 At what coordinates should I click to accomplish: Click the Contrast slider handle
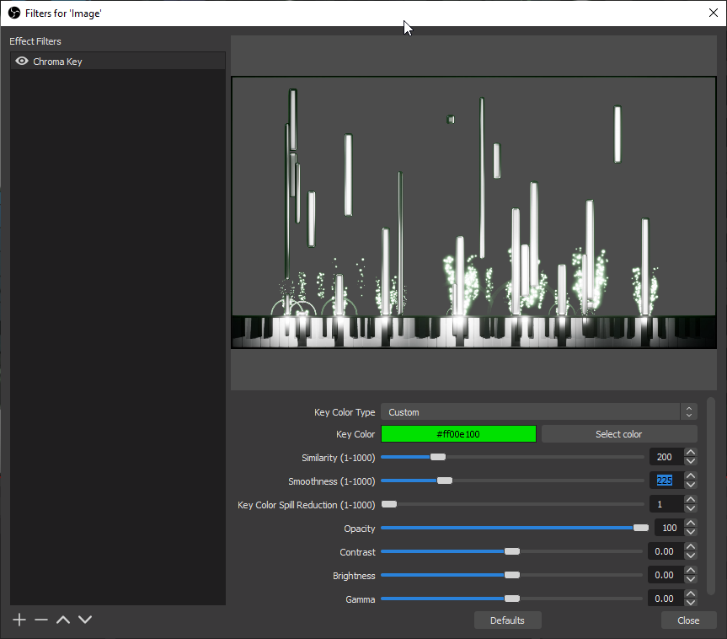pos(512,552)
